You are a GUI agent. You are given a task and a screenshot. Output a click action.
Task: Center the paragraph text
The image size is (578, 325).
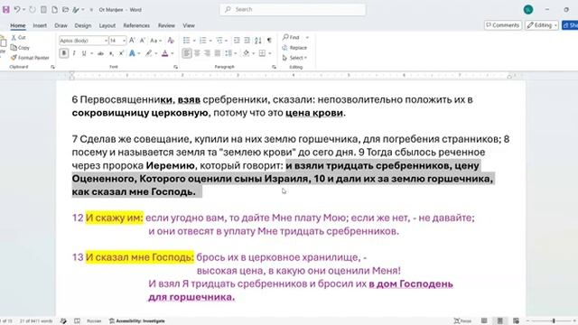(197, 53)
